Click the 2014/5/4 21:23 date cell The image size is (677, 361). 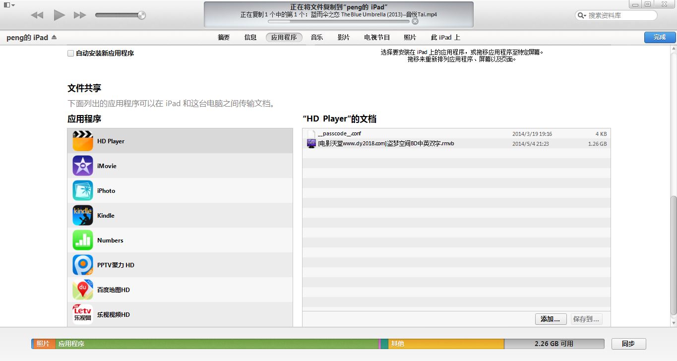pos(530,144)
